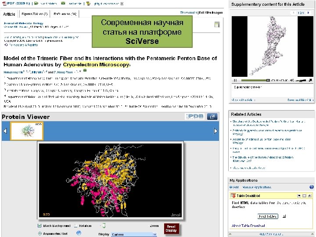The width and height of the screenshot is (316, 237).
Task: Adjust the supplementary movie volume slider
Action: tap(301, 80)
